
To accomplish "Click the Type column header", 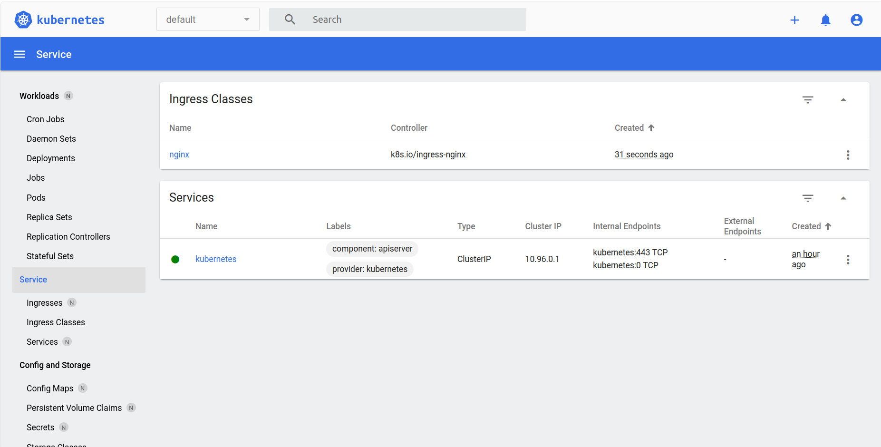I will [x=466, y=226].
